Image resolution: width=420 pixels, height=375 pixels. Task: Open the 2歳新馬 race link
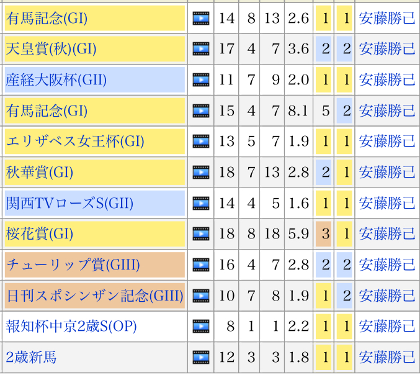pyautogui.click(x=31, y=357)
